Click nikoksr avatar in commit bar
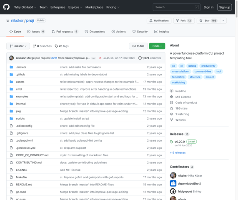Viewport: 238px width, 200px height. (x=11, y=58)
